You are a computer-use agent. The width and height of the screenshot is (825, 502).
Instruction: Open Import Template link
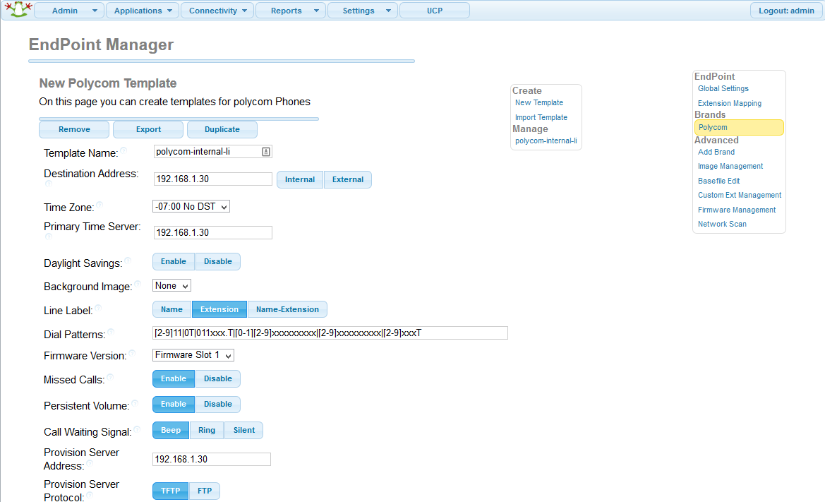tap(541, 117)
